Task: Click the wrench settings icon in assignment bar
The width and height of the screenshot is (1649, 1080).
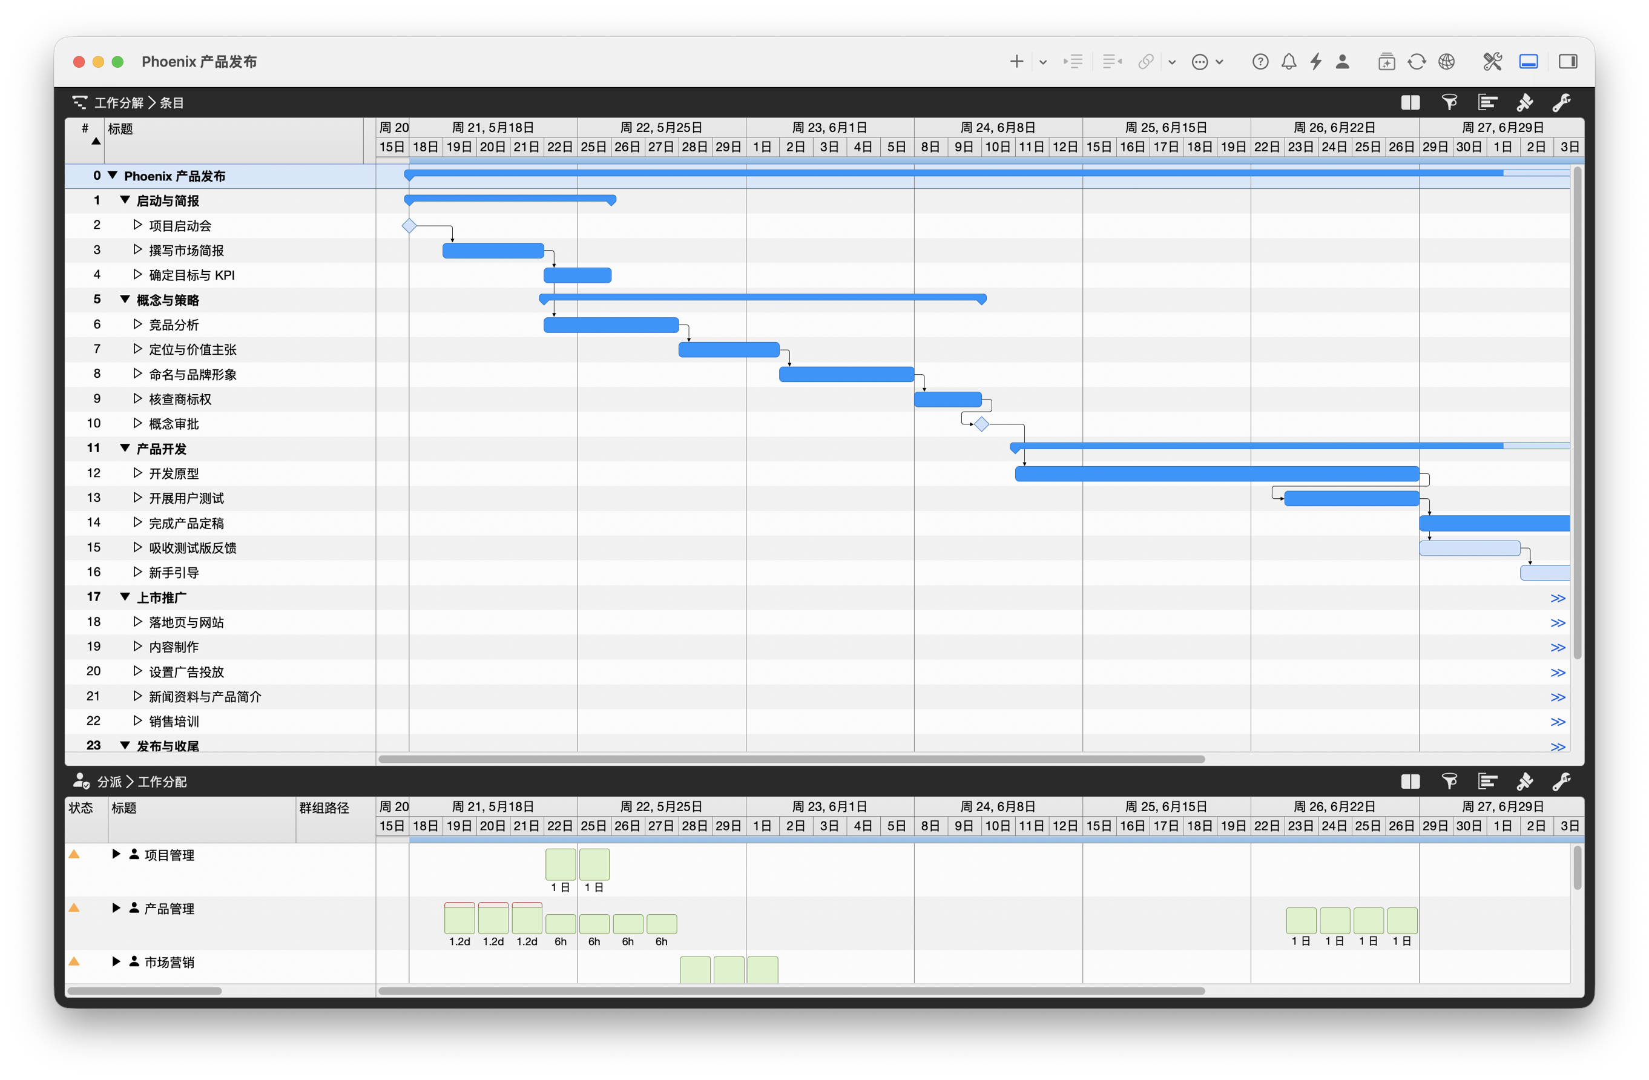Action: coord(1561,782)
